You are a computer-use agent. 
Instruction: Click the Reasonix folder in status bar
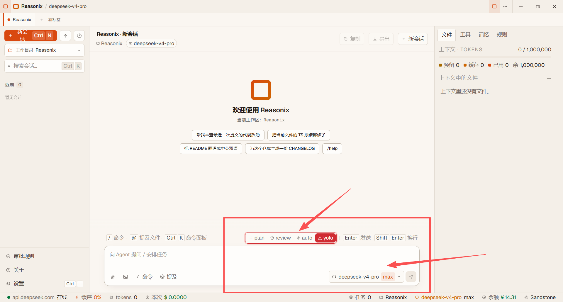click(393, 297)
